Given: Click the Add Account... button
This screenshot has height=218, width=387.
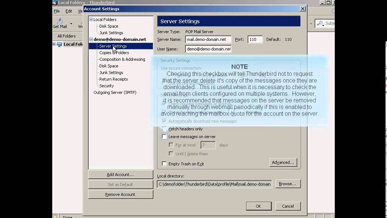Looking at the screenshot, I should pos(120,175).
